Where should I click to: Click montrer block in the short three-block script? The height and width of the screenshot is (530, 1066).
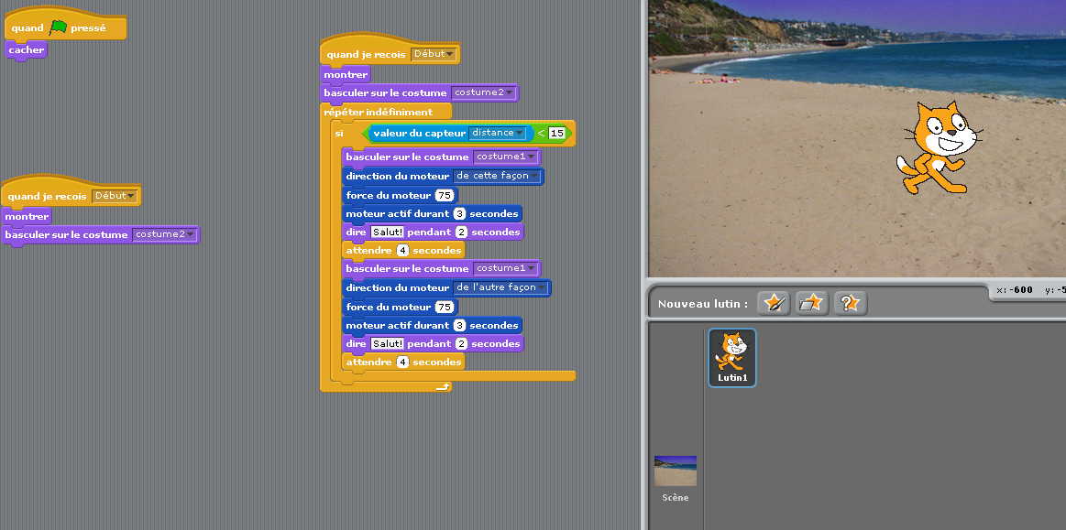(x=27, y=216)
